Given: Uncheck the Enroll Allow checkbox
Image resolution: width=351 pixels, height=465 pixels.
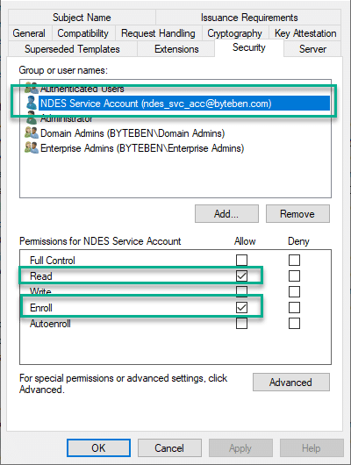Looking at the screenshot, I should 241,308.
